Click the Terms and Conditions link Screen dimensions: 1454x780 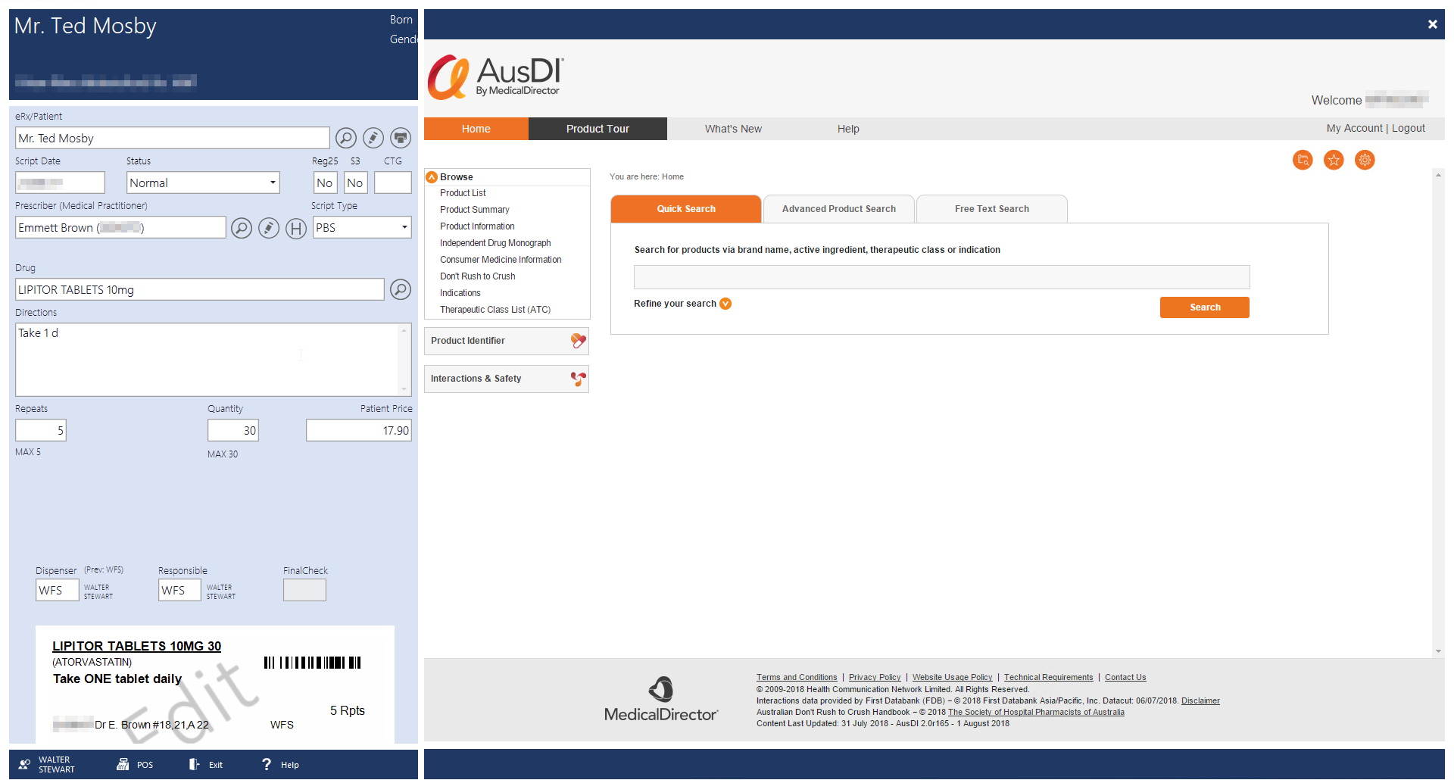(797, 678)
